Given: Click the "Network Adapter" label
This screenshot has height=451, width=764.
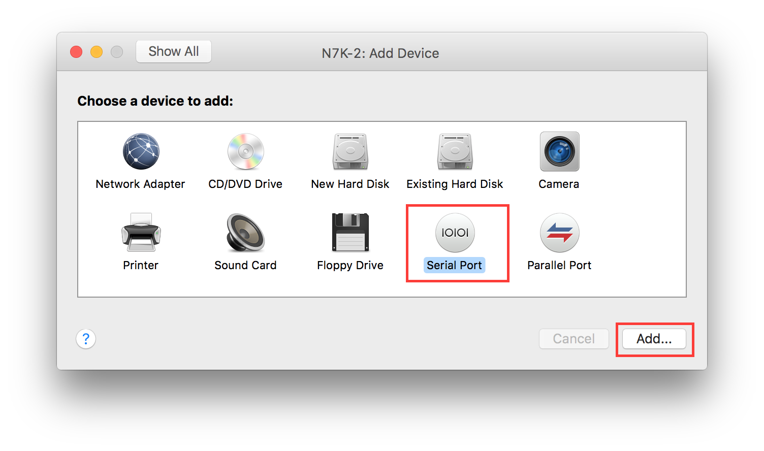Looking at the screenshot, I should (x=140, y=184).
